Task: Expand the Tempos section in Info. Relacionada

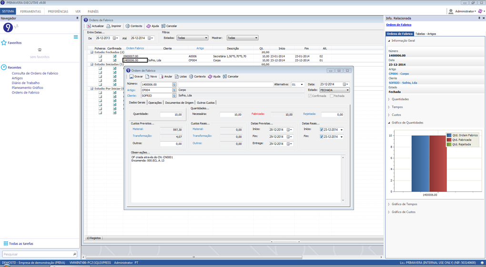Action: coord(389,107)
